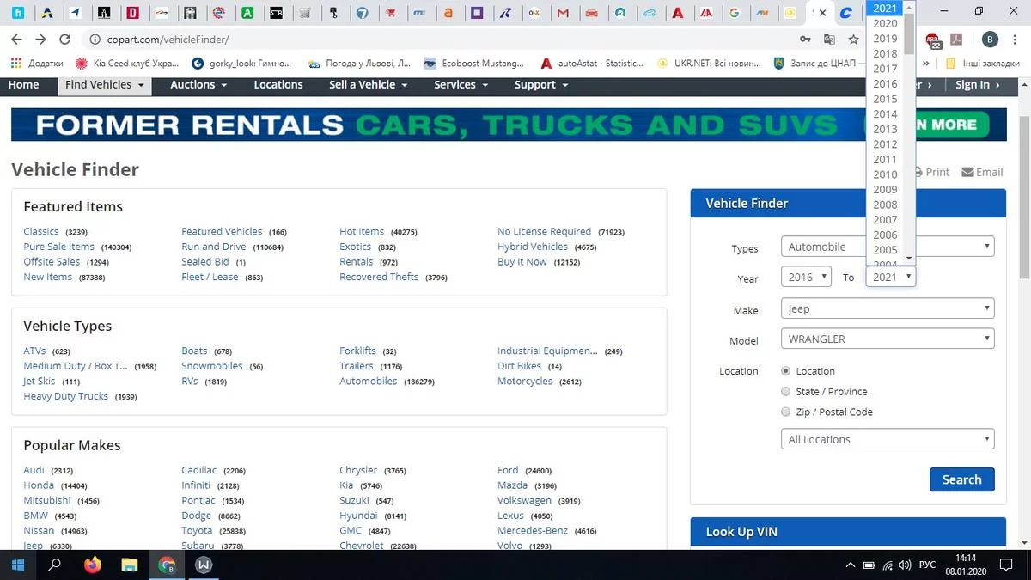This screenshot has width=1031, height=580.
Task: Open the keyboard language РУС indicator
Action: (x=928, y=565)
